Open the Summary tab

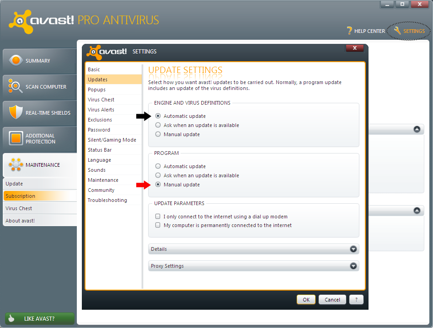40,61
